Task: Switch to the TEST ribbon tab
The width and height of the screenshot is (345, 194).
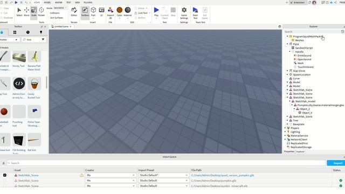Action: (x=68, y=2)
